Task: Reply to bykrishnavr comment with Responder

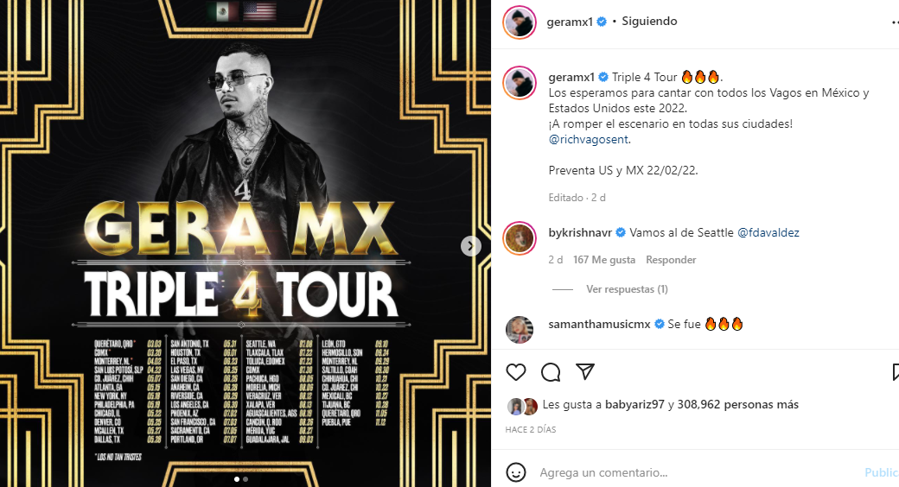Action: pyautogui.click(x=671, y=260)
